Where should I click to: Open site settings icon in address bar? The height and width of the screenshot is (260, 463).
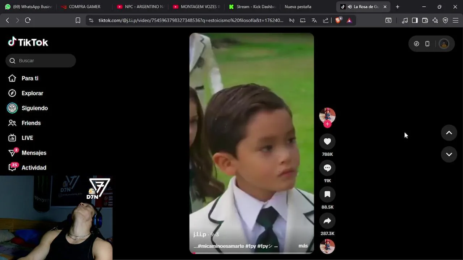coord(91,21)
